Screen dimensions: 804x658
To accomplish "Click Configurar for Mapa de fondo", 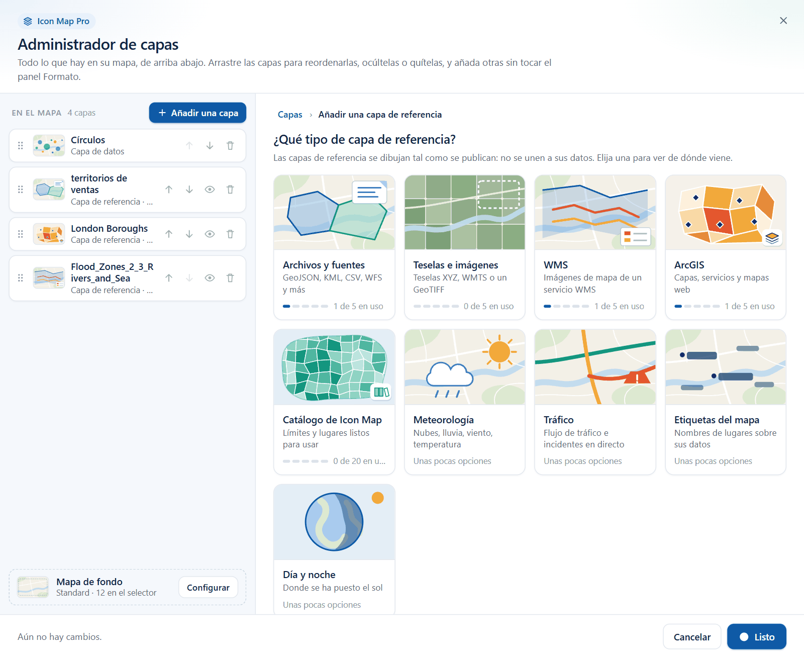I will click(x=208, y=587).
